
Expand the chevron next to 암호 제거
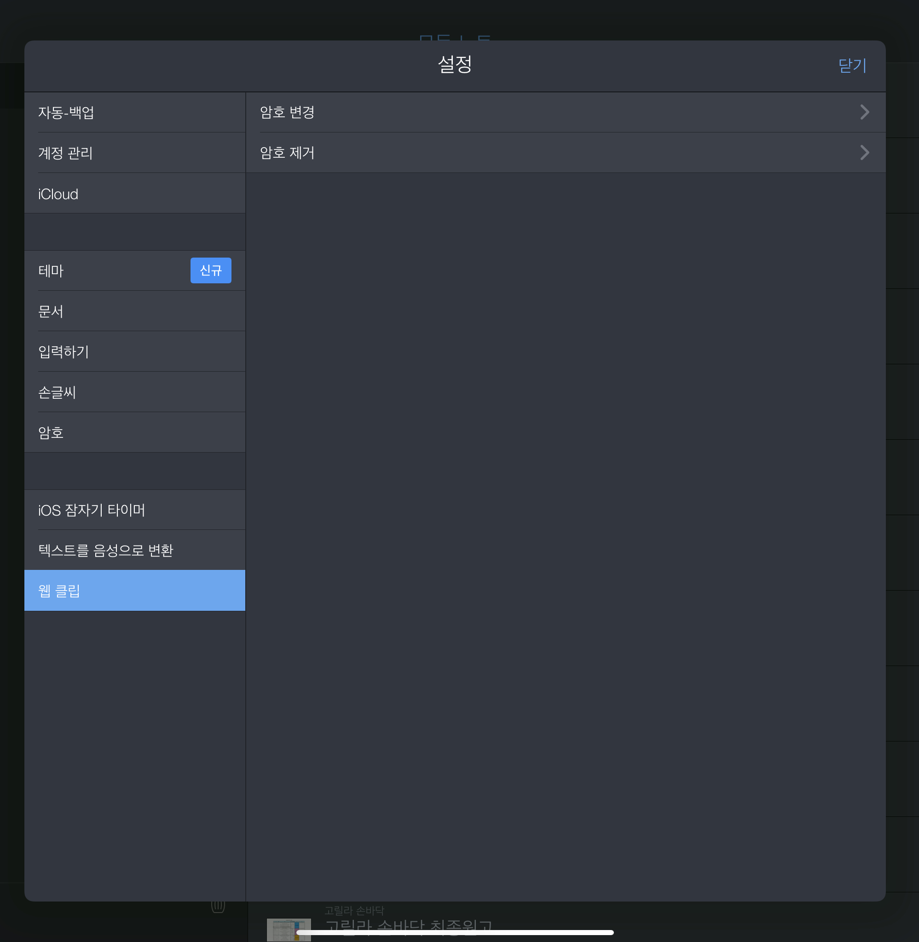[864, 153]
